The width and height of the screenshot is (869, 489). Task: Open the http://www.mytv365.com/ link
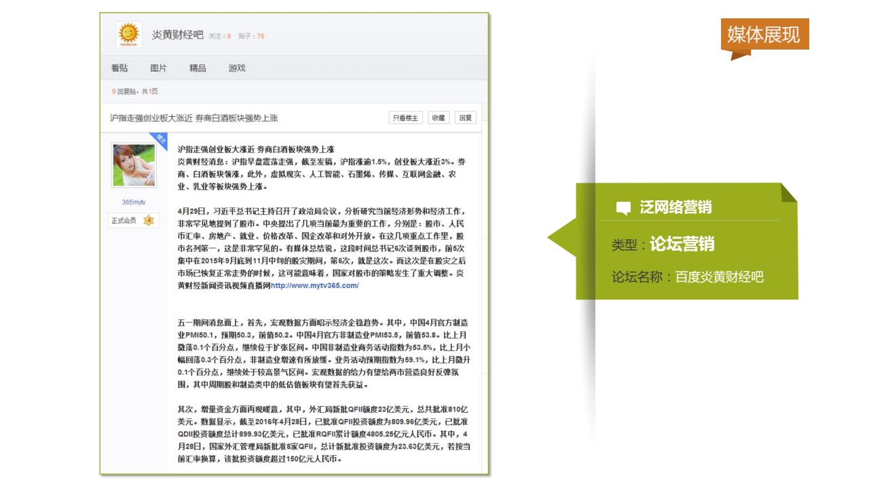[314, 286]
